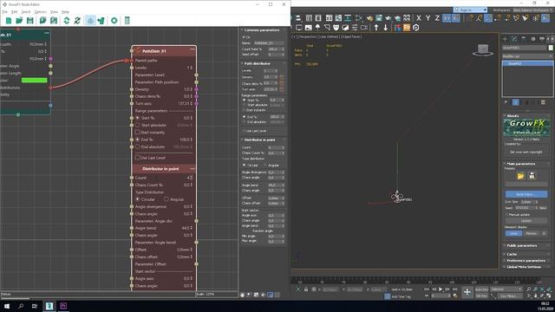Select the Circular type radio in the node

pyautogui.click(x=138, y=199)
